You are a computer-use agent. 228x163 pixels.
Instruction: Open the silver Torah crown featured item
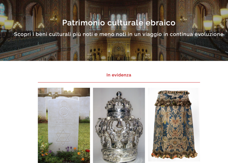(119, 125)
